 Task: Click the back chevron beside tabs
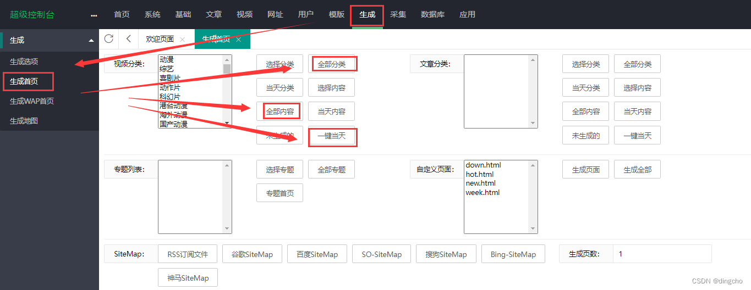(x=129, y=38)
